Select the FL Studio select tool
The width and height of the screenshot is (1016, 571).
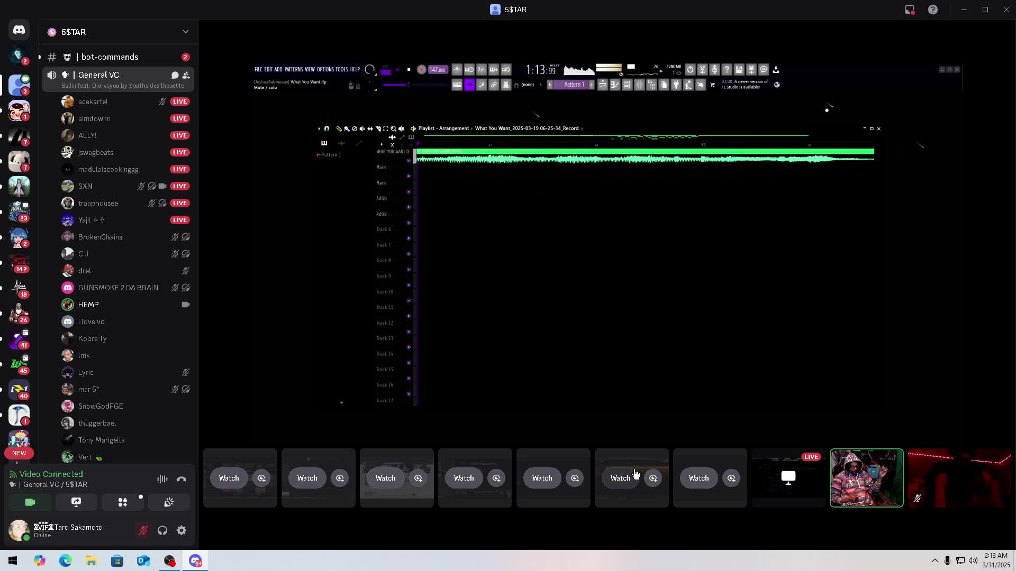click(x=386, y=128)
